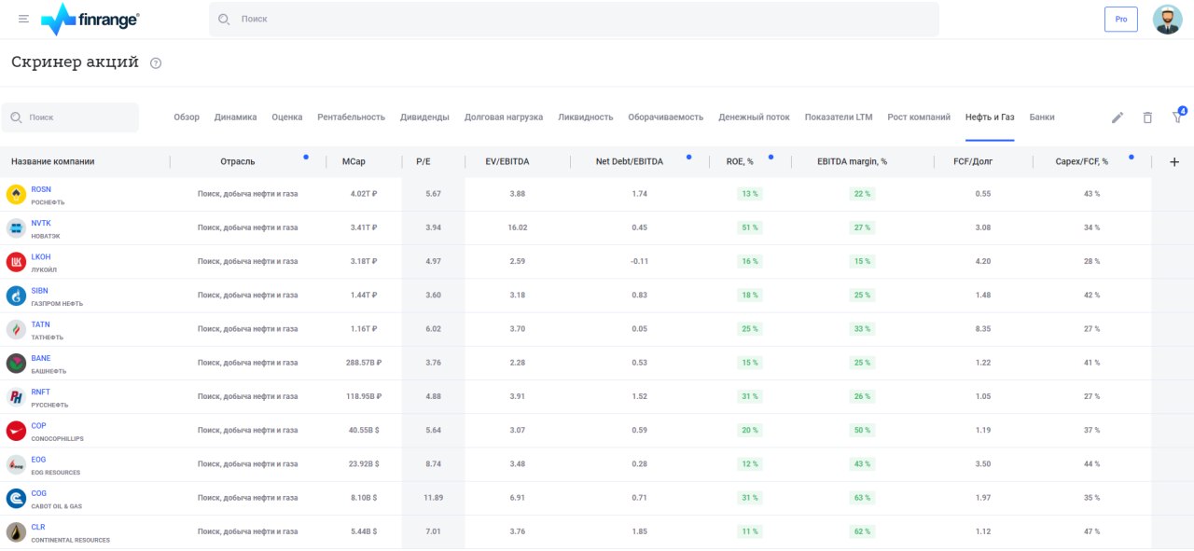The width and height of the screenshot is (1194, 551).
Task: Open the Банки tab
Action: (1042, 117)
